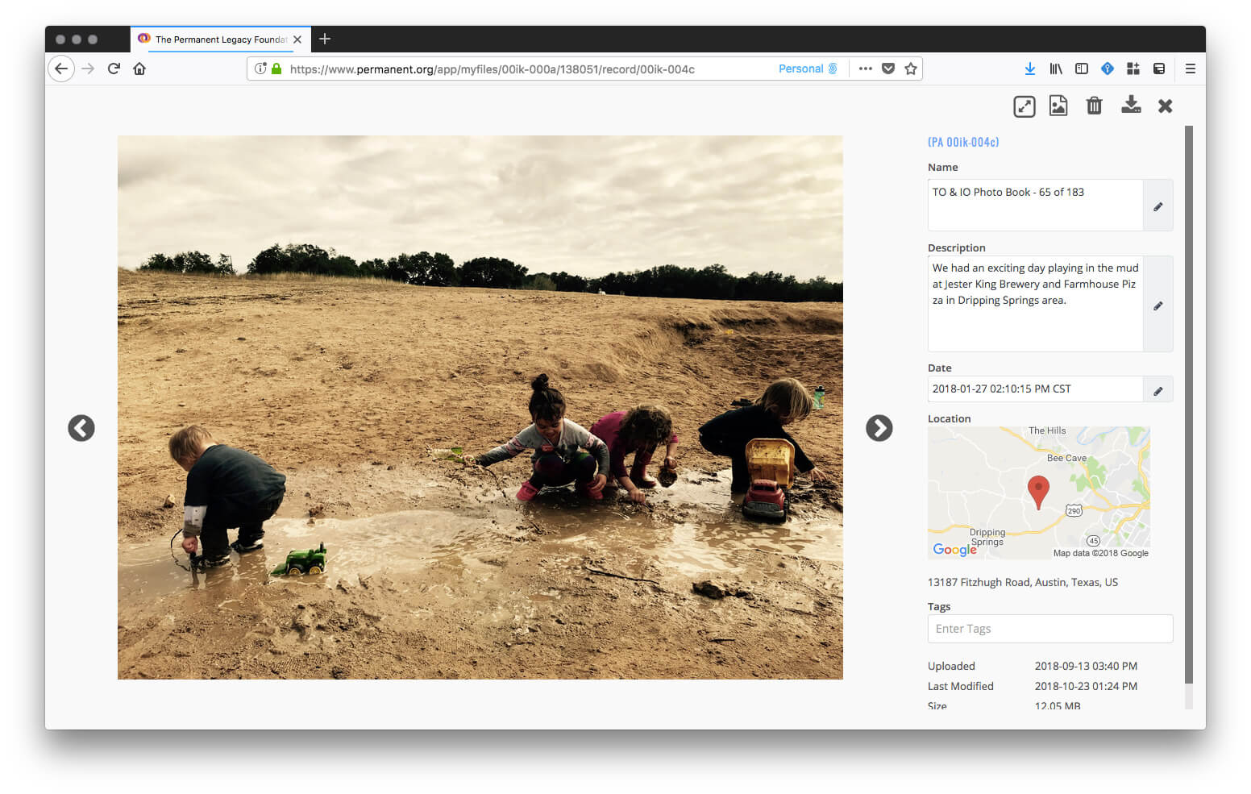The height and width of the screenshot is (794, 1251).
Task: Delete the record with trash icon
Action: (1094, 106)
